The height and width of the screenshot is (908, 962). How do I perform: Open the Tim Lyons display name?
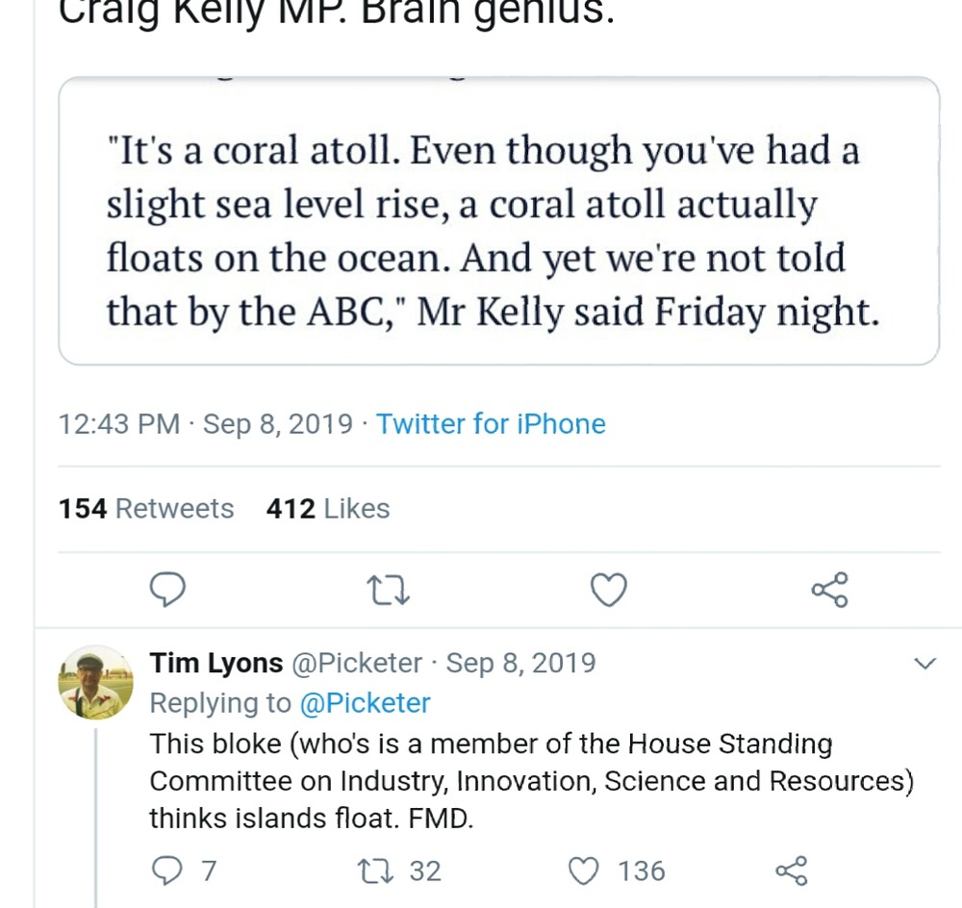[x=216, y=664]
